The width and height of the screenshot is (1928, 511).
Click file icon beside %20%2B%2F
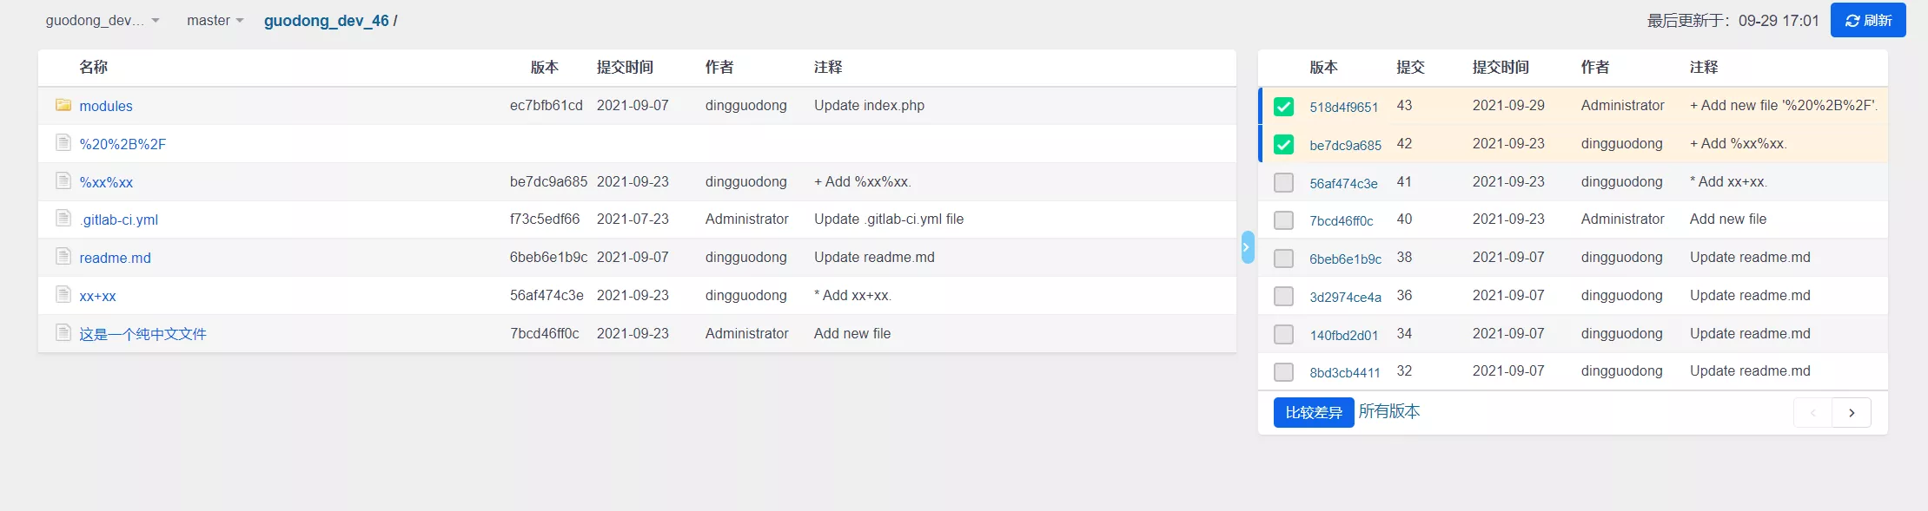(x=63, y=142)
